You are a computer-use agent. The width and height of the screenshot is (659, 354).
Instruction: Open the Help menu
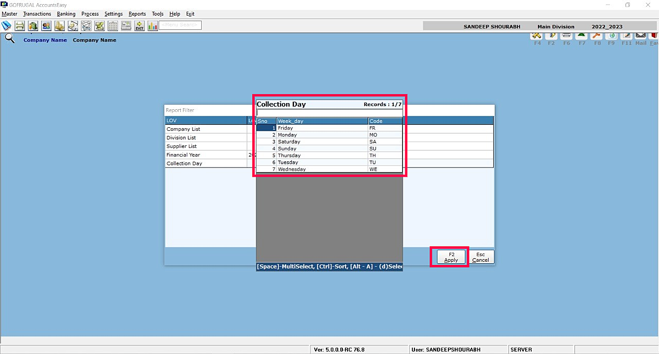(175, 14)
